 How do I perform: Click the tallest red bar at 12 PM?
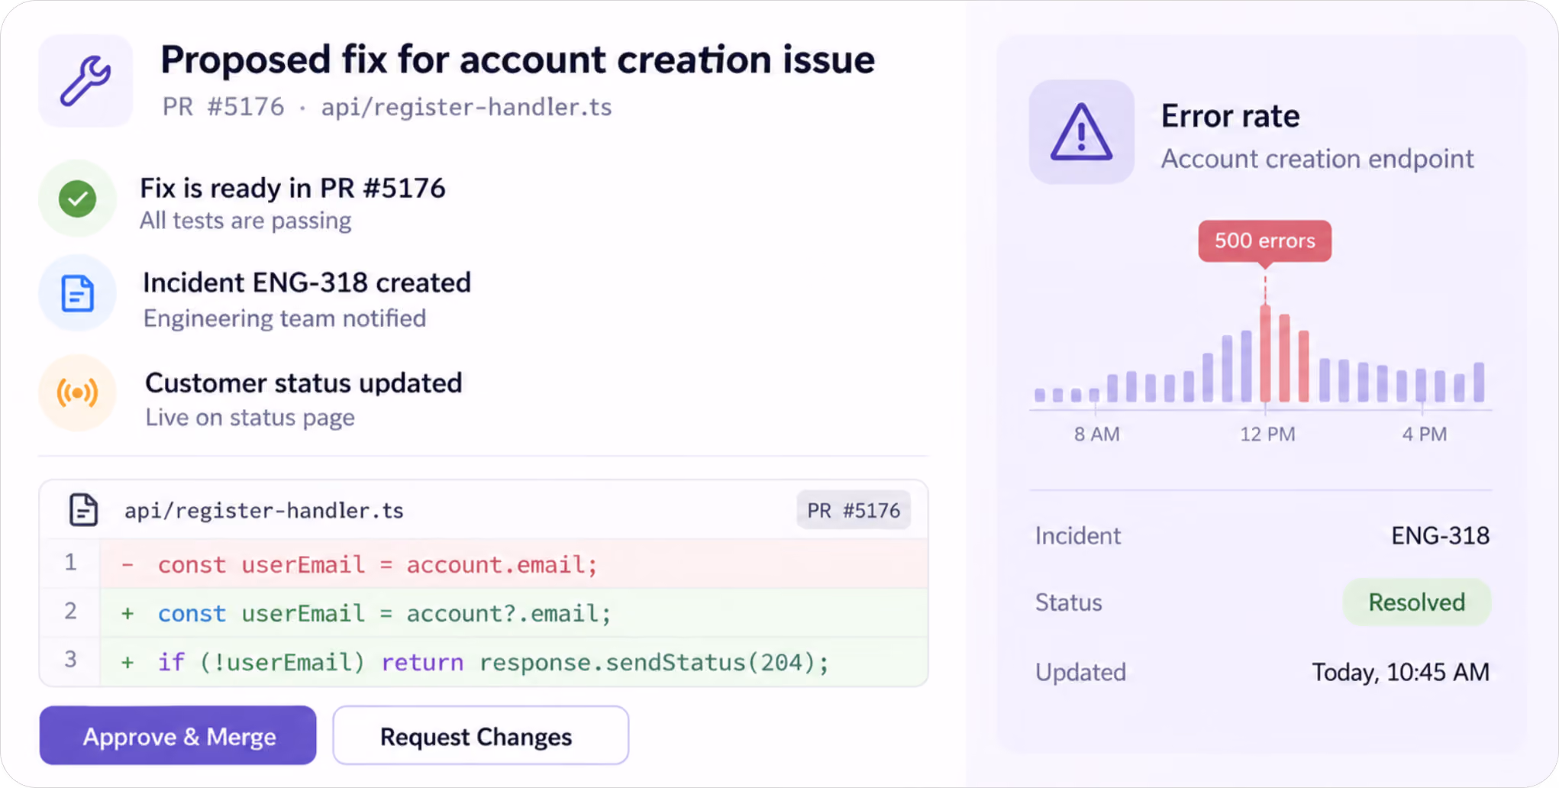coord(1265,353)
